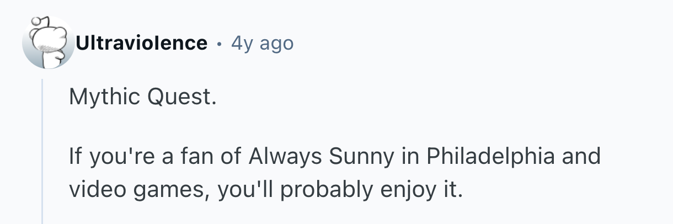Click the dot separator after the username

pos(220,43)
